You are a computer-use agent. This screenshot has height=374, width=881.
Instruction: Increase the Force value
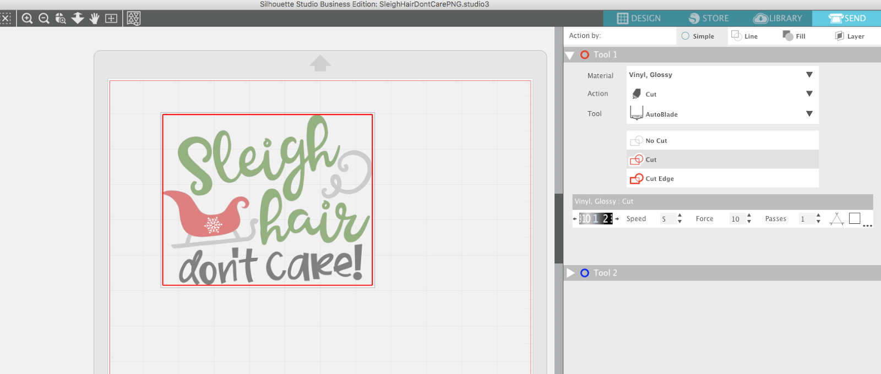749,216
